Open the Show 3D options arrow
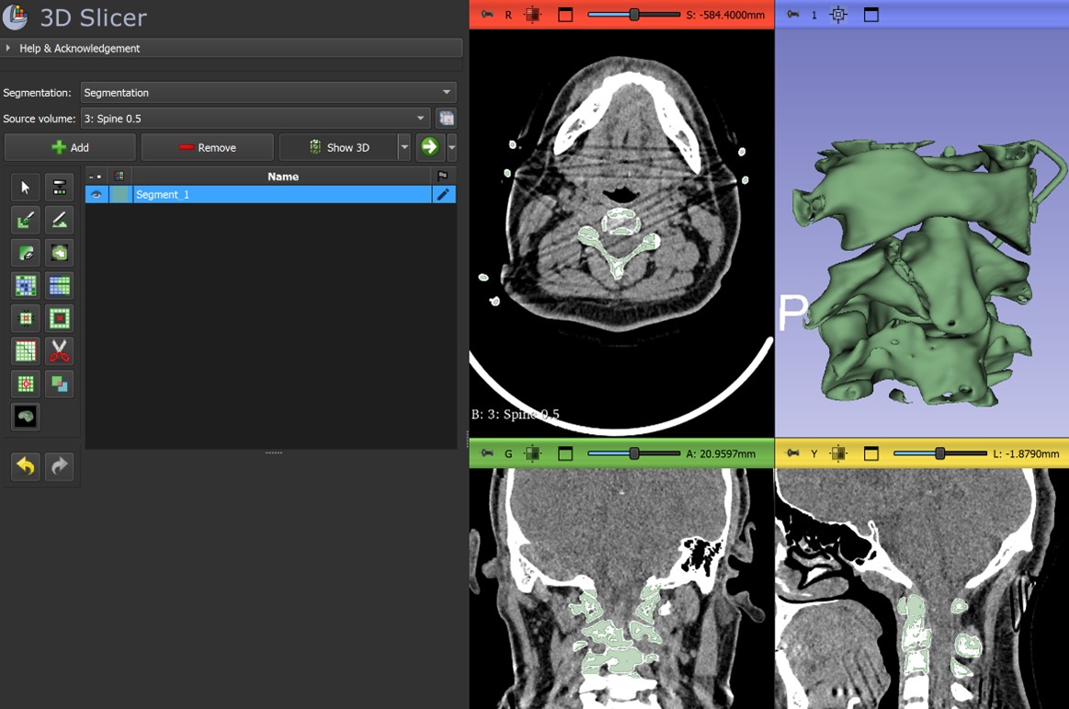The width and height of the screenshot is (1069, 709). click(x=404, y=147)
